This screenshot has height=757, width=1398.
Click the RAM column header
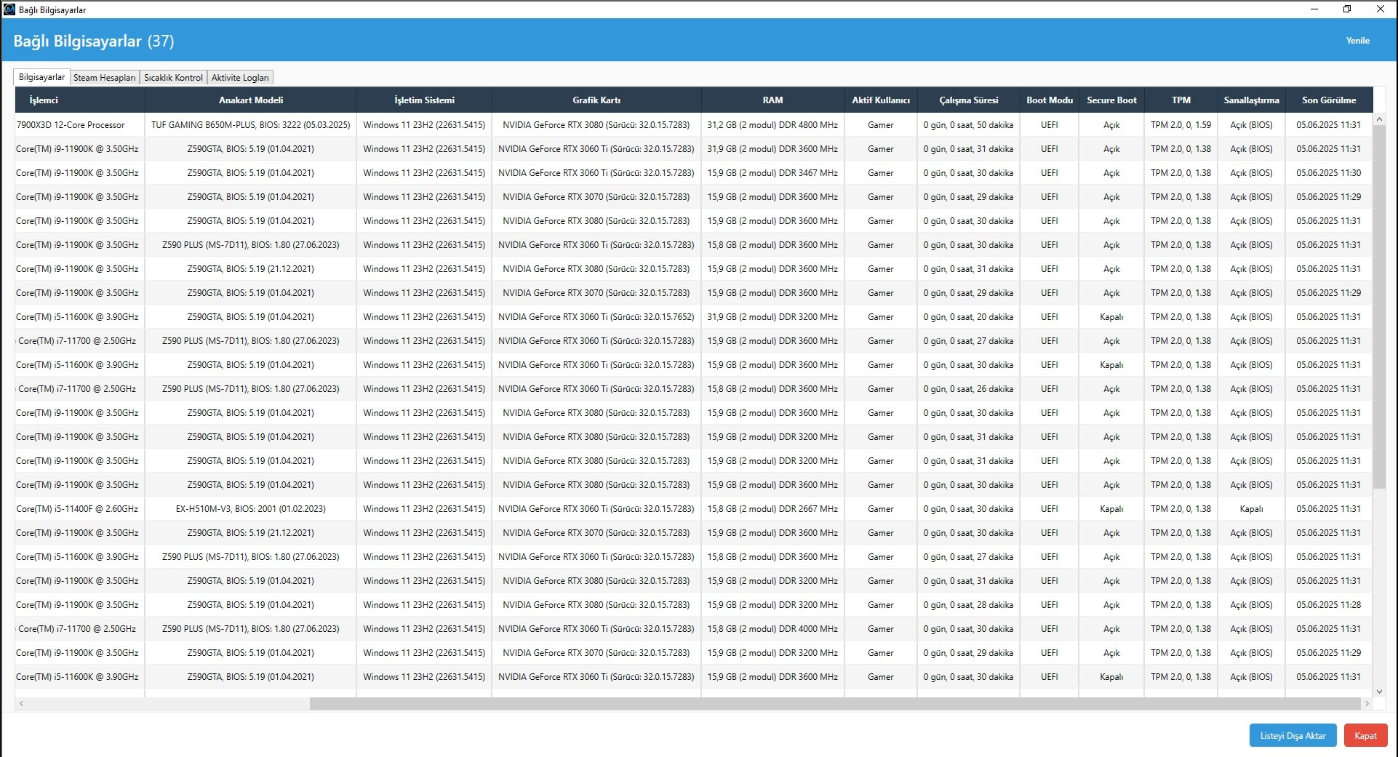pyautogui.click(x=772, y=100)
